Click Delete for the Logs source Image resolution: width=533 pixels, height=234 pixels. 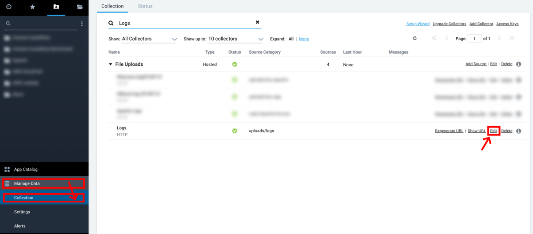click(x=507, y=131)
